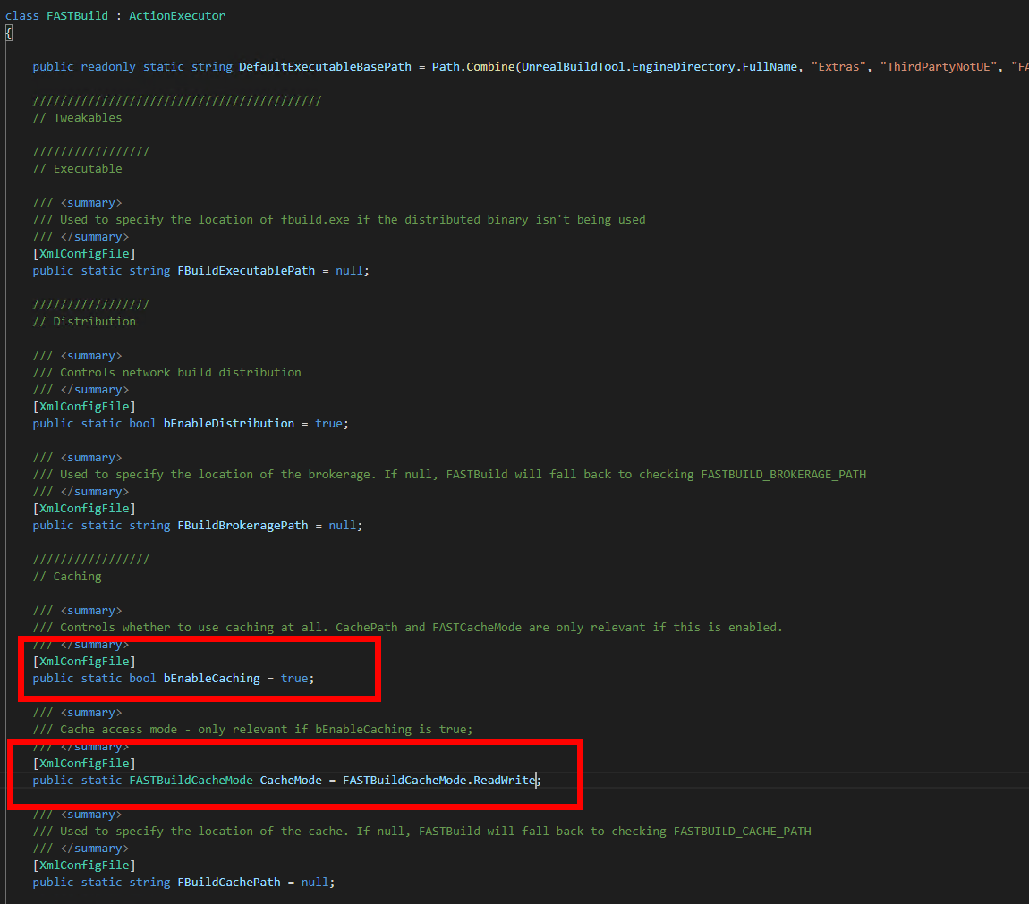This screenshot has height=904, width=1029.
Task: Click the FASTBUILD_BROKERAGE_PATH comment text
Action: (x=784, y=474)
